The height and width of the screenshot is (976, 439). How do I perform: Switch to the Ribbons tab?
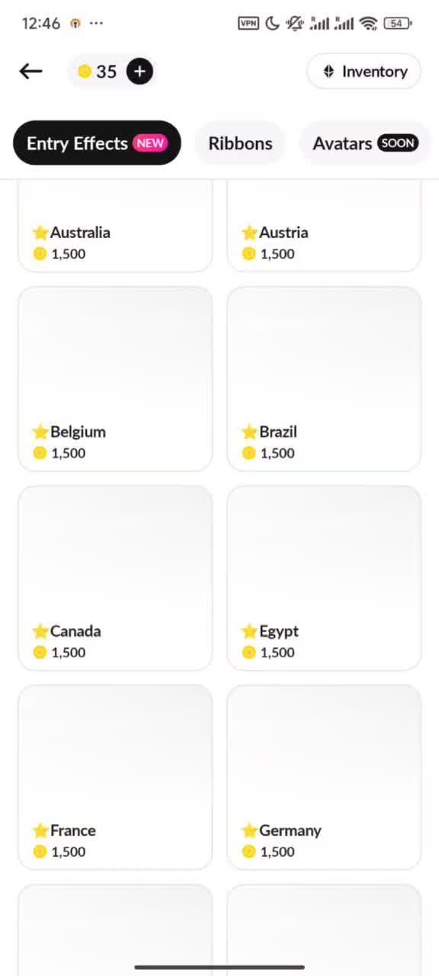pyautogui.click(x=240, y=143)
